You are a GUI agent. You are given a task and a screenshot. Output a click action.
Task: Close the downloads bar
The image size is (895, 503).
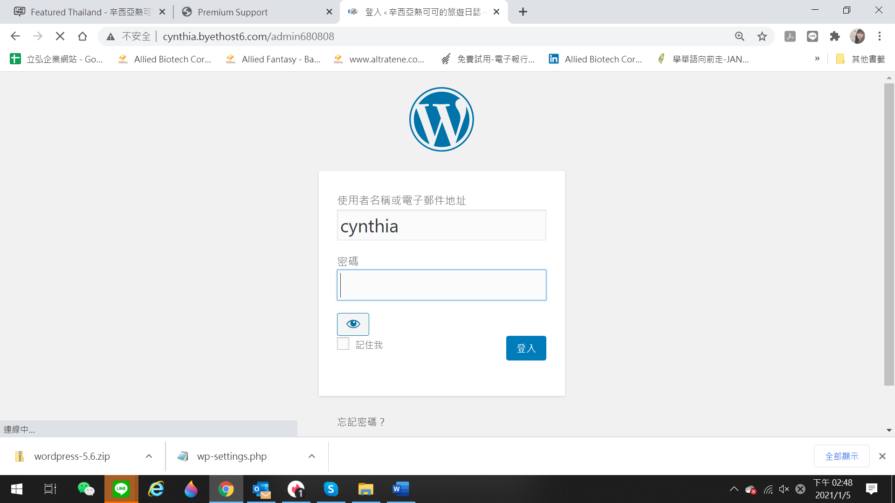[882, 456]
